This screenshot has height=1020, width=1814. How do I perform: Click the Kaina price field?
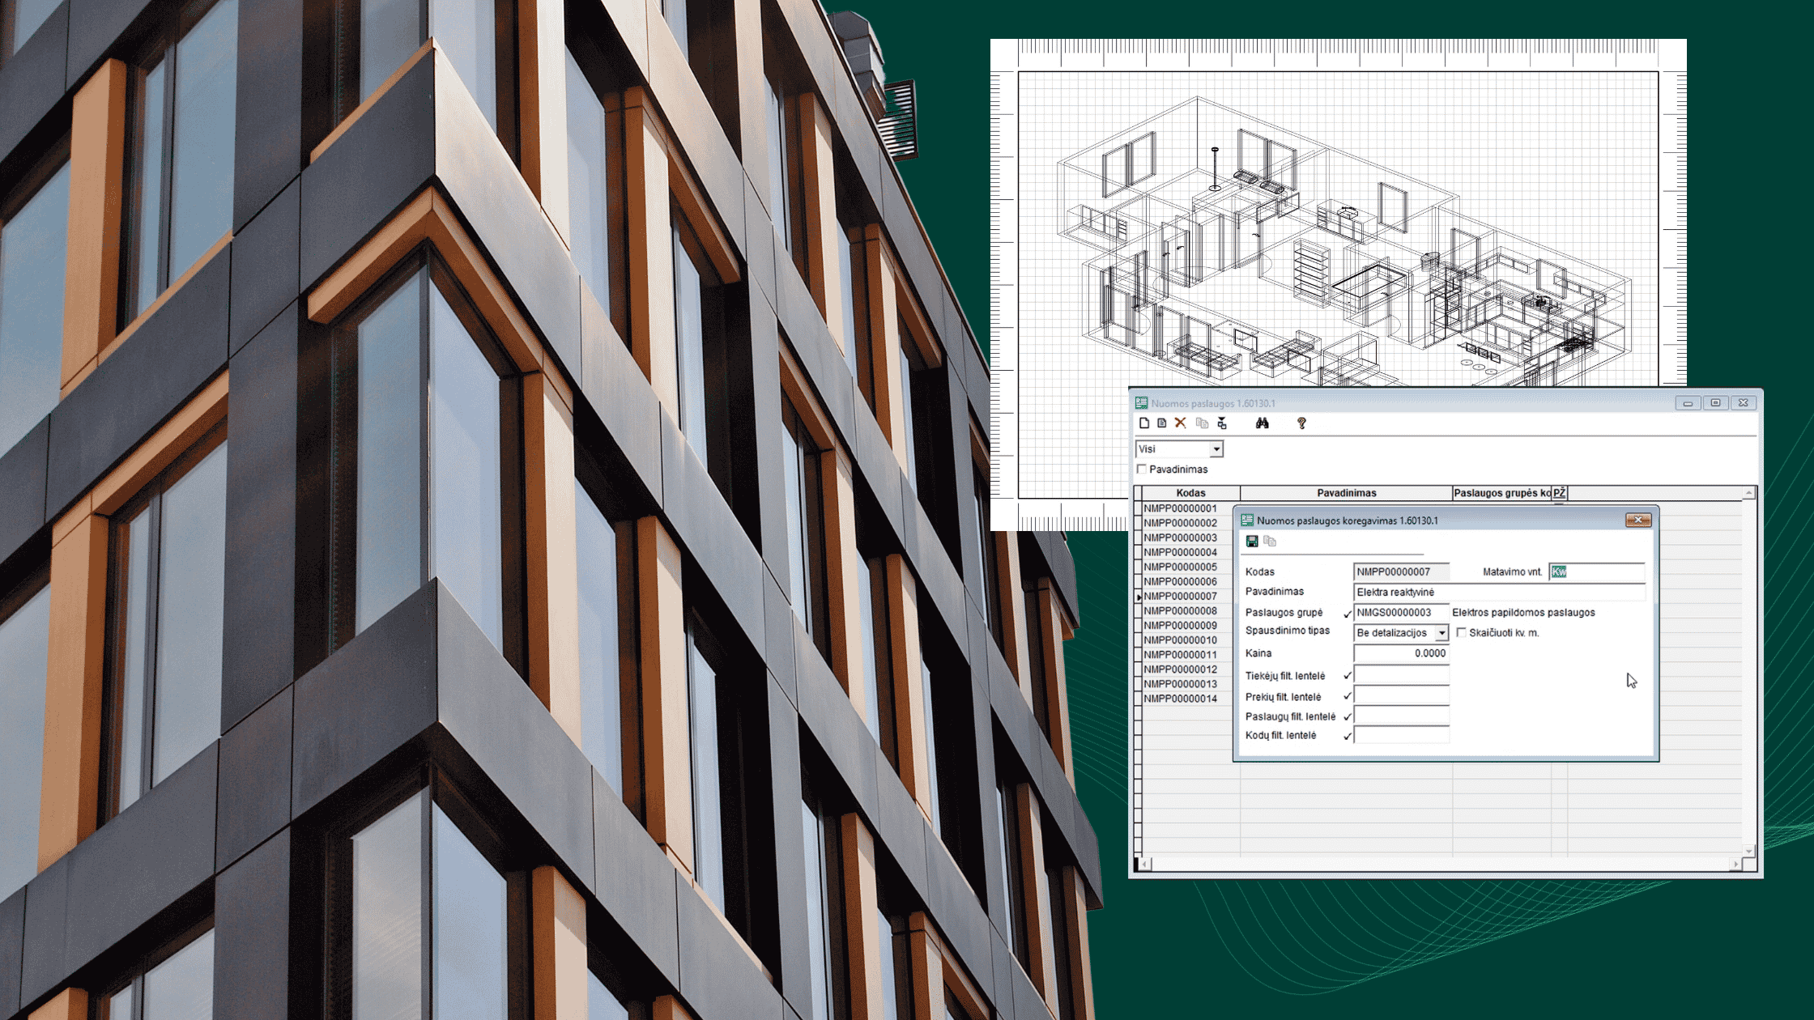1401,653
